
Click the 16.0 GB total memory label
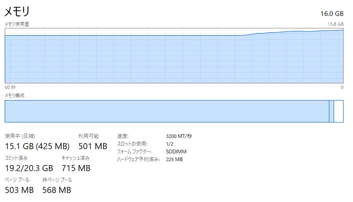tap(333, 13)
